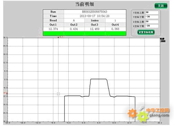
Task: Click the Head value cell showing A
Action: [74, 20]
